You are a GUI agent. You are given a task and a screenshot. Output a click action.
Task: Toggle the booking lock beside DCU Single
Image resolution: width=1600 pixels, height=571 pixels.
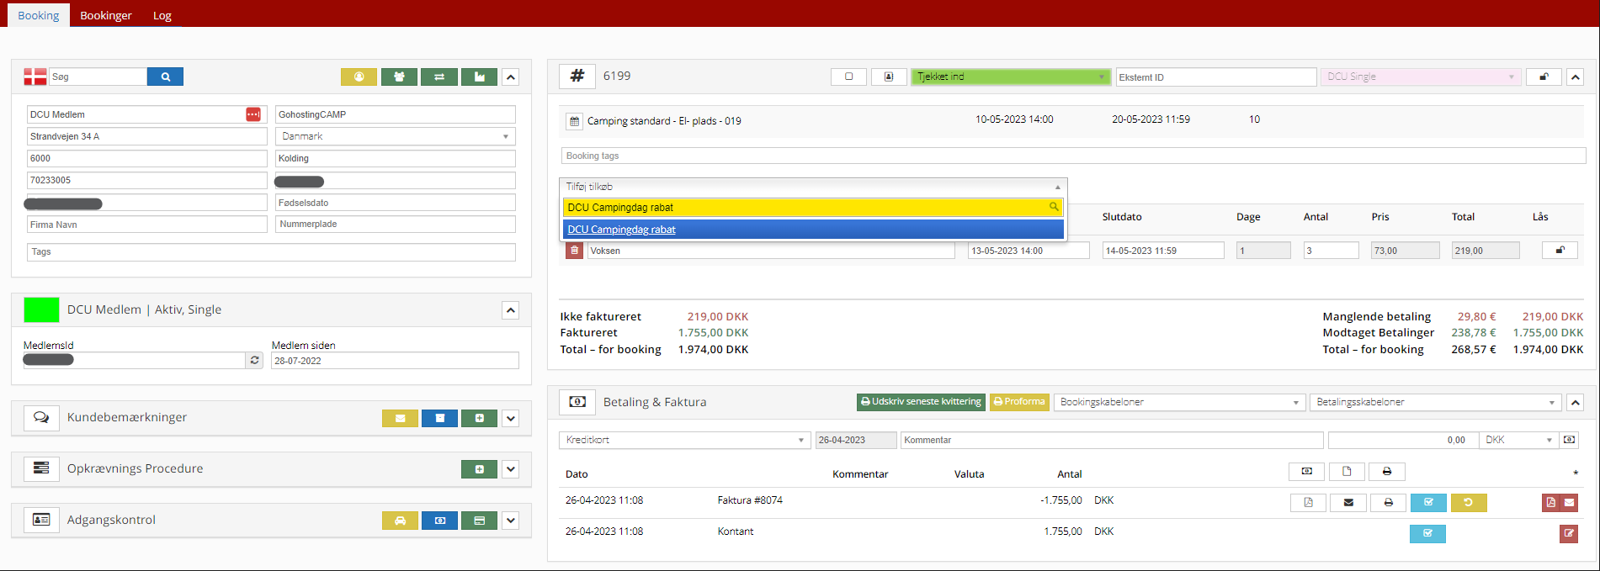(x=1544, y=77)
